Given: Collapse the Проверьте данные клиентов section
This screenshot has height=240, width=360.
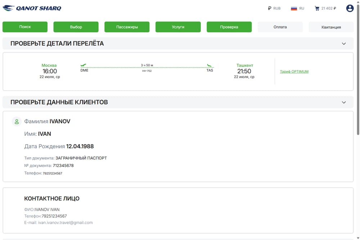Looking at the screenshot, I should click(344, 102).
